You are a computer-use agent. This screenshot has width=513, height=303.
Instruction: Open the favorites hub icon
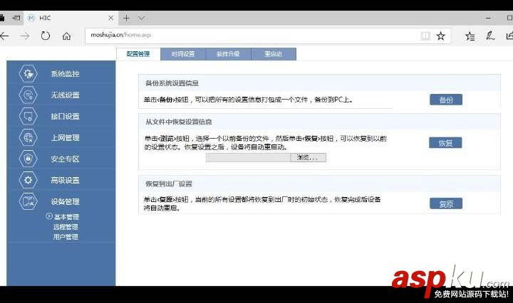[x=470, y=36]
